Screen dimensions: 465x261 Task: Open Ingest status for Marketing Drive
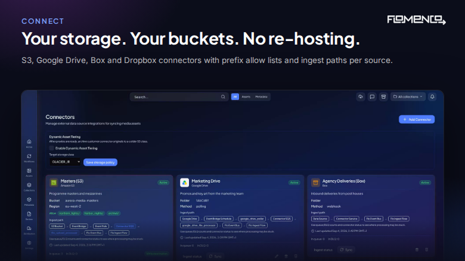tap(192, 256)
